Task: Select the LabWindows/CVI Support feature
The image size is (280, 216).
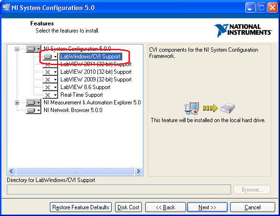Action: [x=91, y=57]
